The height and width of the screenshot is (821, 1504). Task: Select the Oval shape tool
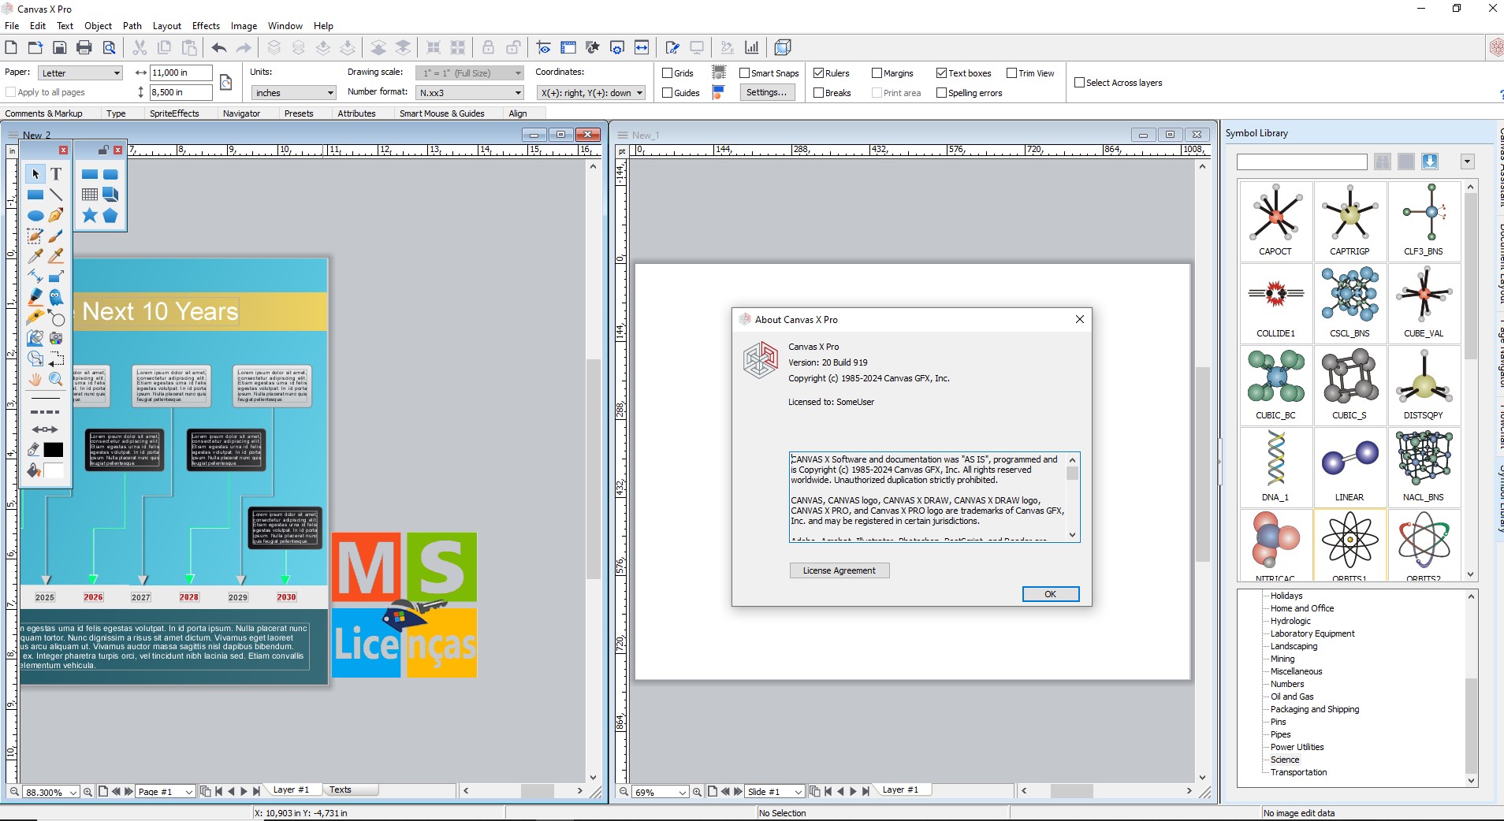coord(35,215)
